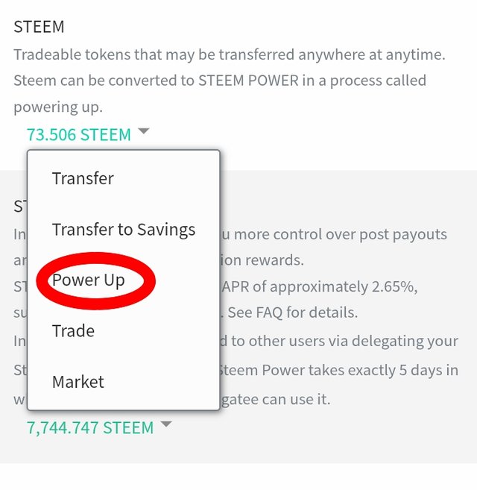Click the STEEM section heading
Viewport: 477px width, 490px height.
click(39, 27)
